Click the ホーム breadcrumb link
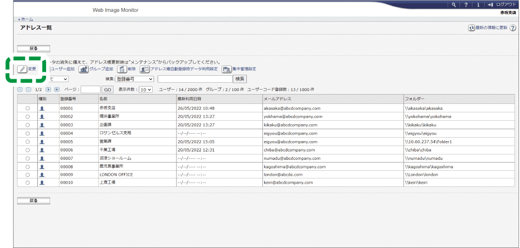 click(x=27, y=19)
